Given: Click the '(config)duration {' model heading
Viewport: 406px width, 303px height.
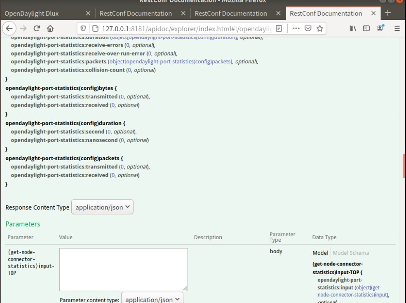Looking at the screenshot, I should [65, 124].
